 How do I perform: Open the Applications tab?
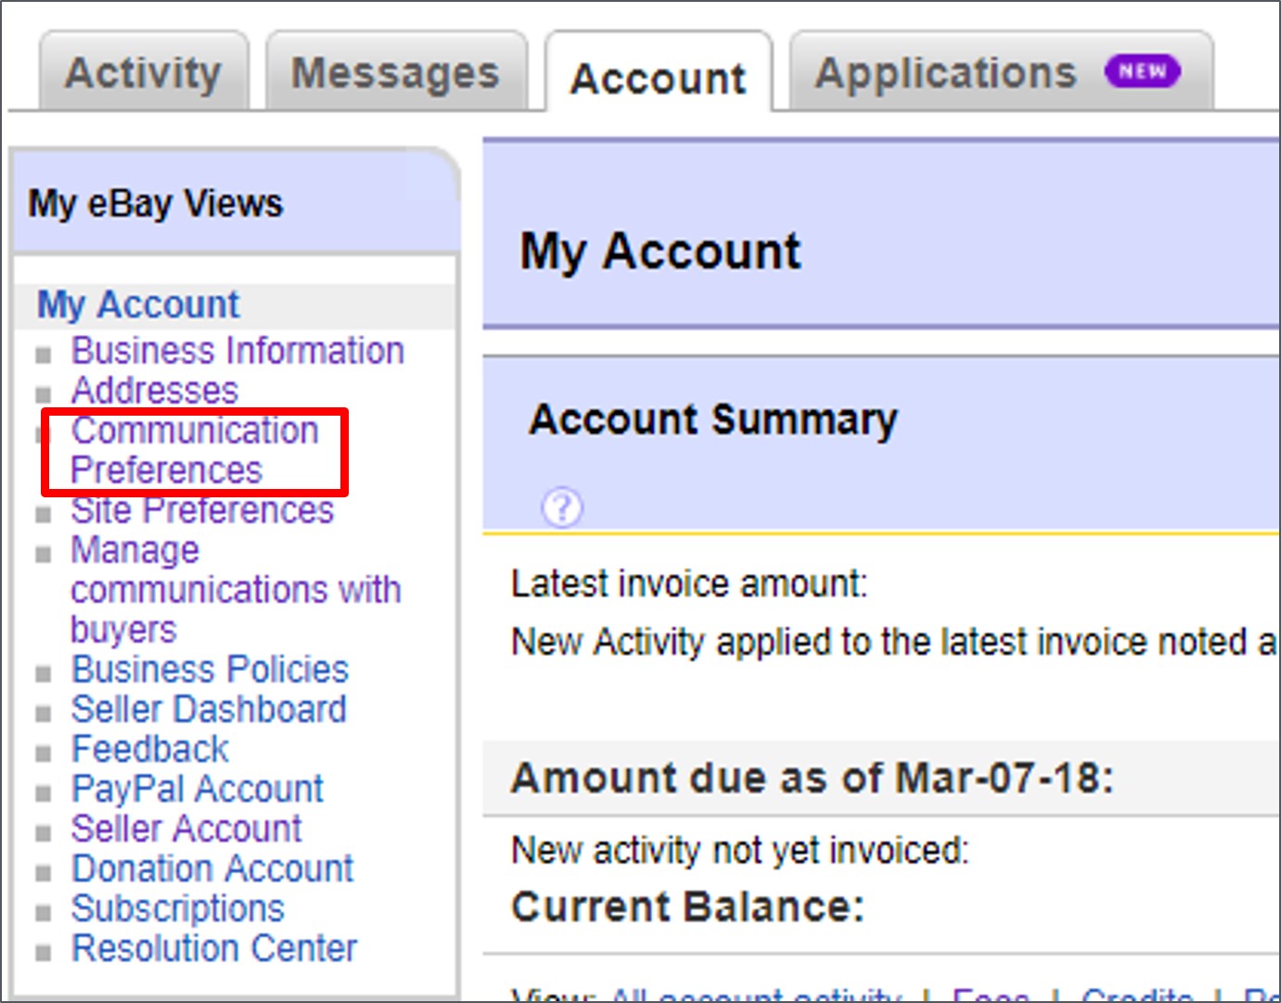pos(1000,72)
